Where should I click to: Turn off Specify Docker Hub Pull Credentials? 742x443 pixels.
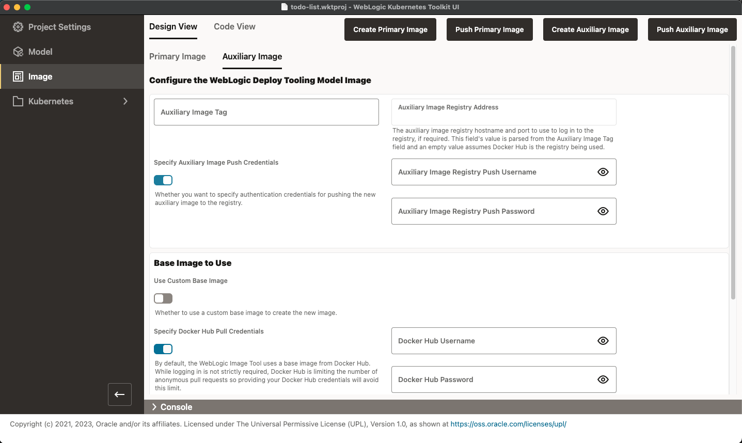(x=163, y=349)
